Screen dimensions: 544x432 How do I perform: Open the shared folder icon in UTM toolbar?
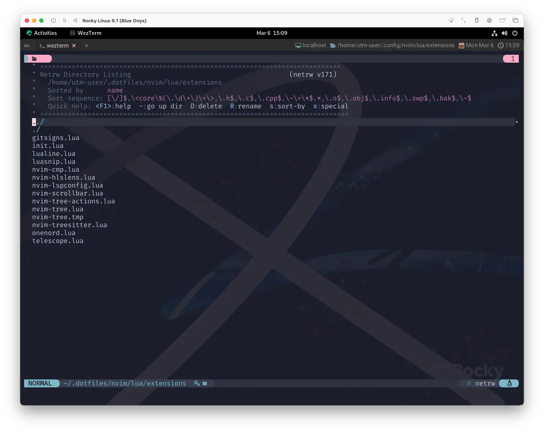click(502, 21)
